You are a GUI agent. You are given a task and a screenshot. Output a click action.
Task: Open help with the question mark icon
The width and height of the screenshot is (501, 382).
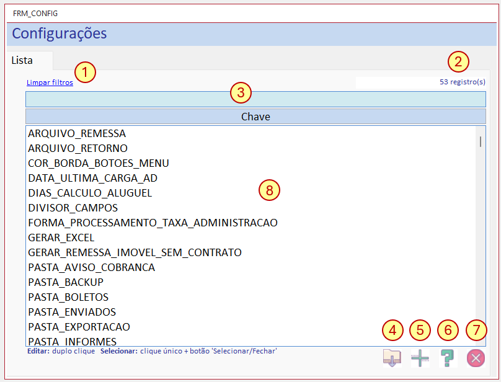point(448,358)
